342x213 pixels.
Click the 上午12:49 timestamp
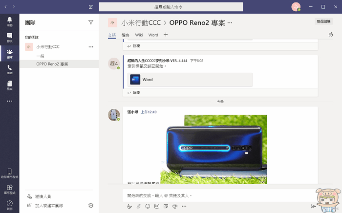tap(149, 112)
